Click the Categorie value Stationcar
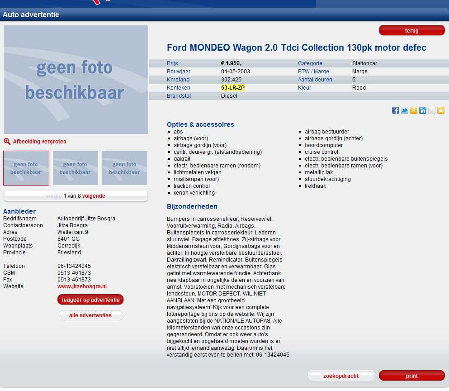 364,63
